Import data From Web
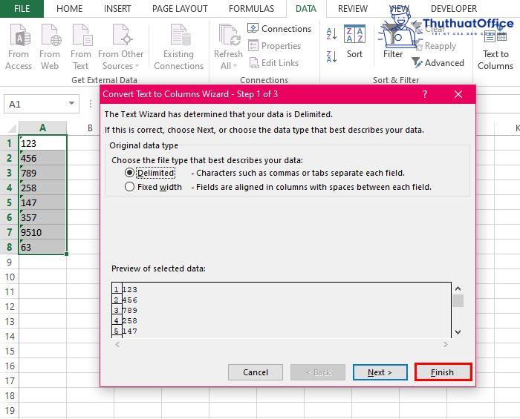520x419 pixels. (50, 46)
